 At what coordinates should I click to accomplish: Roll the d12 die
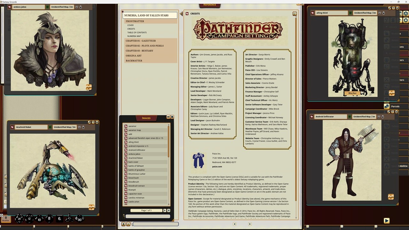(x=29, y=218)
